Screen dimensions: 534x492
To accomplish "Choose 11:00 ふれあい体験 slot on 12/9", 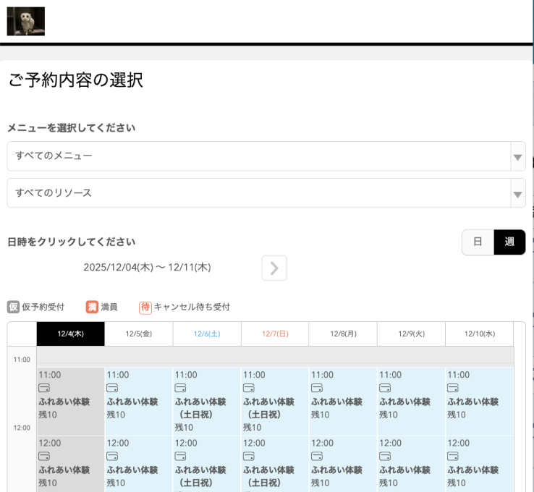I will 412,401.
